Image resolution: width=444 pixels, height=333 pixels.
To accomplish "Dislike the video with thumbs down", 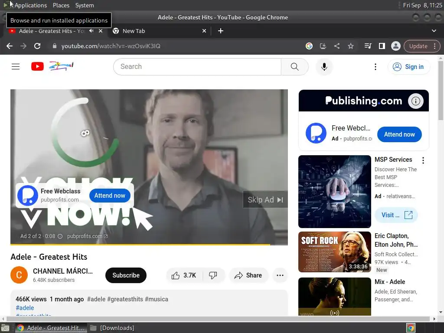I will click(x=213, y=275).
